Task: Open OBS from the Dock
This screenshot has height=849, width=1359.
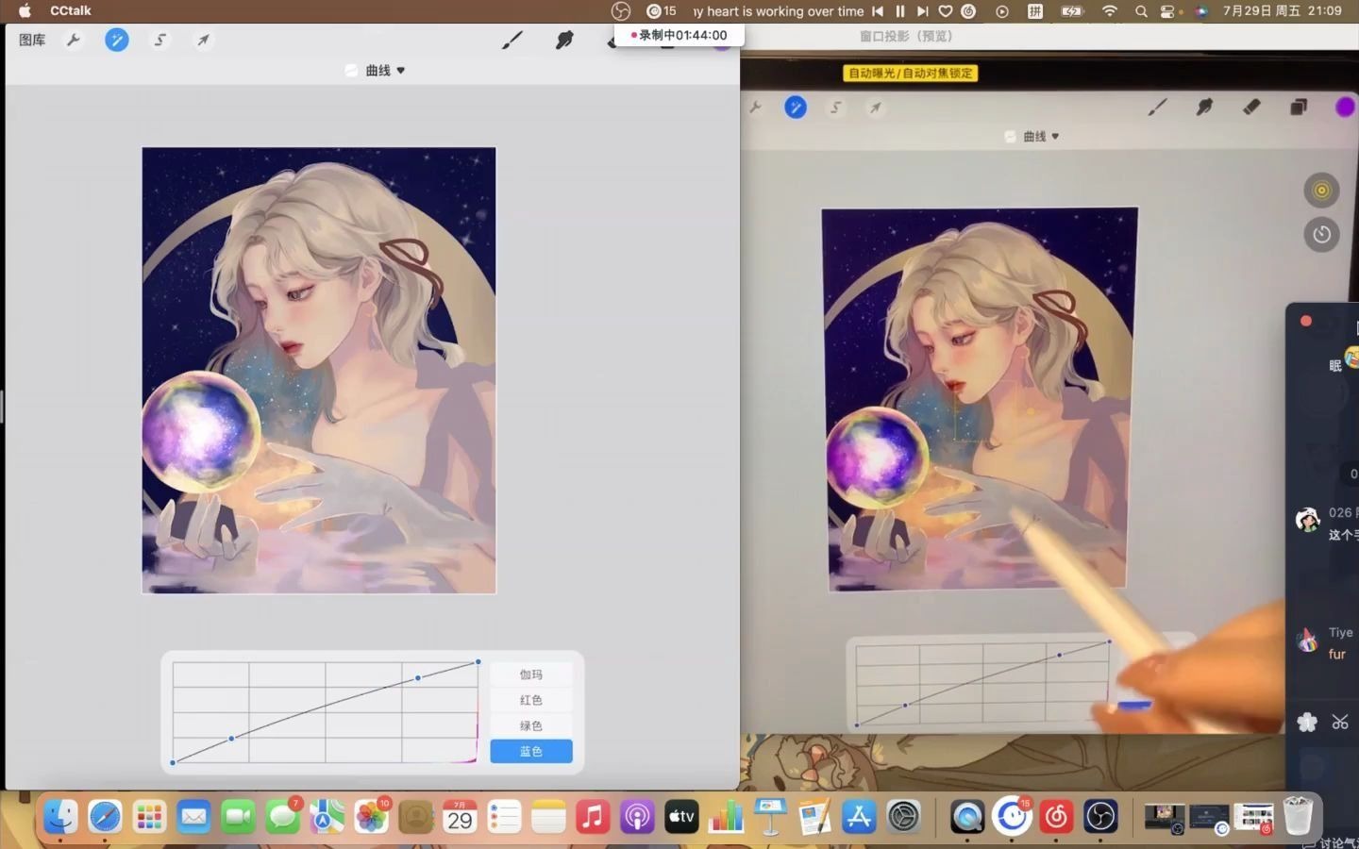Action: [1100, 817]
